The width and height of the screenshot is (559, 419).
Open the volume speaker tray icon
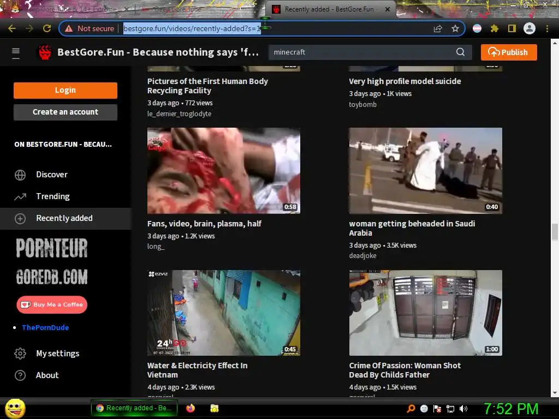point(463,409)
